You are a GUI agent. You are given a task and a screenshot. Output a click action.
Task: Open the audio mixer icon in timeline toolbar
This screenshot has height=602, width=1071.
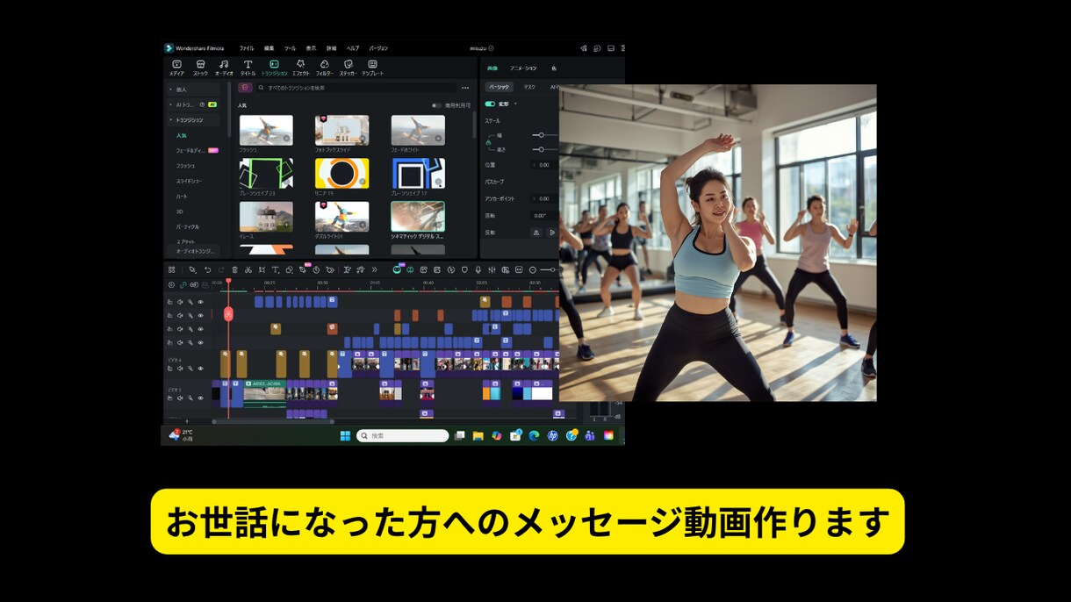point(492,269)
